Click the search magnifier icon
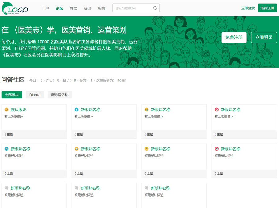This screenshot has height=208, width=279. pyautogui.click(x=155, y=8)
